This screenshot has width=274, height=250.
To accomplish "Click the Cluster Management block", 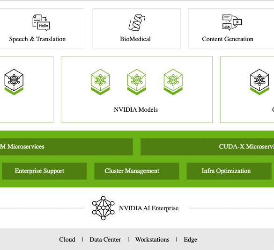I will point(137,171).
